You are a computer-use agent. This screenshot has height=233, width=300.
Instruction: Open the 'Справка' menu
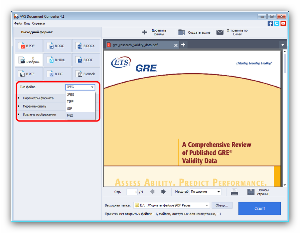(38, 23)
